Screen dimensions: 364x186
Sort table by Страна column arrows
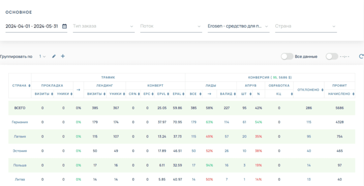(29, 86)
